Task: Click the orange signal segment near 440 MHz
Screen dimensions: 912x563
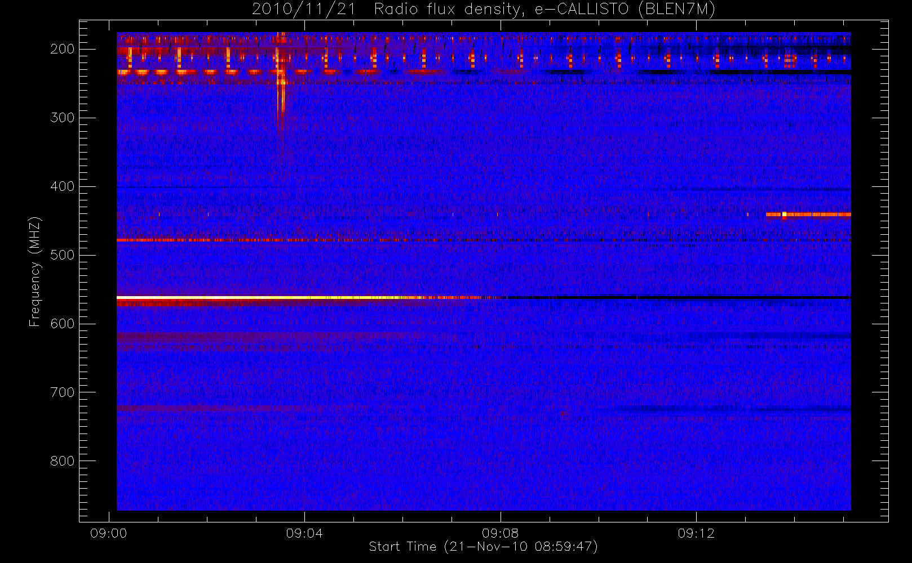Action: click(808, 215)
